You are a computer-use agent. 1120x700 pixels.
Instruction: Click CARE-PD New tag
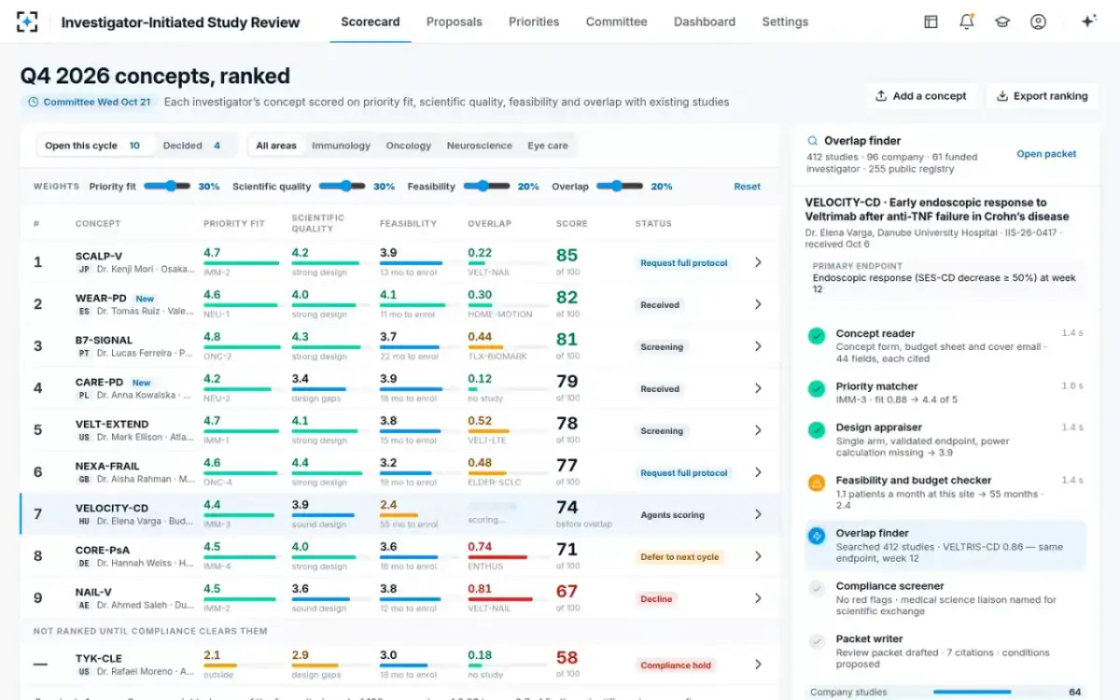[x=141, y=383]
